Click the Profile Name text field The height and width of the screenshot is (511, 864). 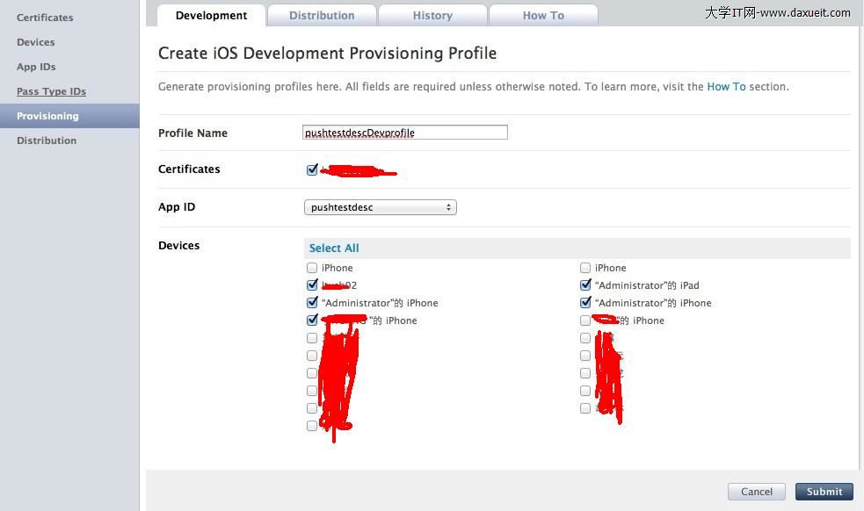(x=405, y=133)
